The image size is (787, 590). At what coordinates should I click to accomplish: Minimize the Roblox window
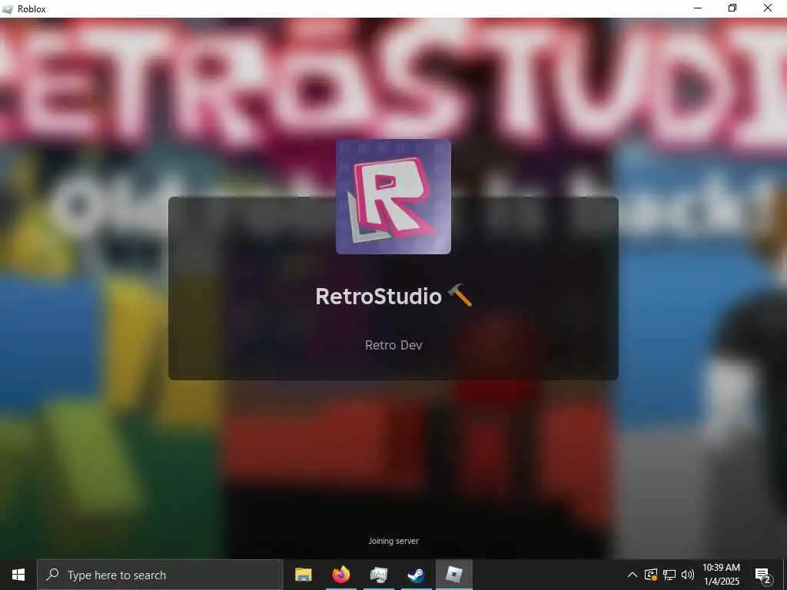698,8
